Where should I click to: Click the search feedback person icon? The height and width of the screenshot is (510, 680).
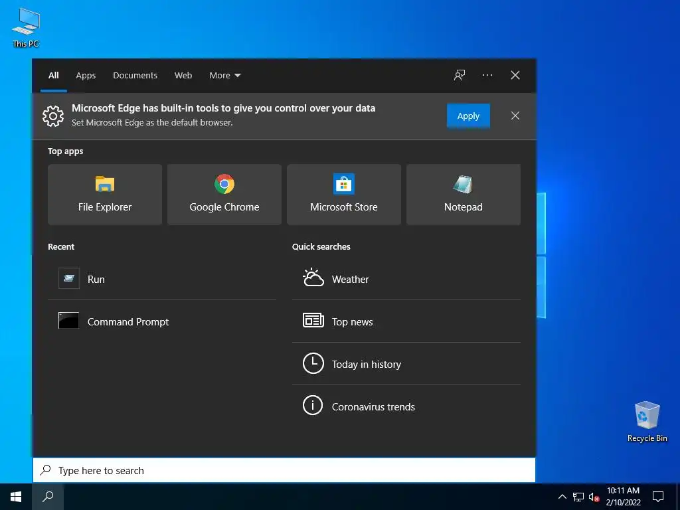point(460,75)
